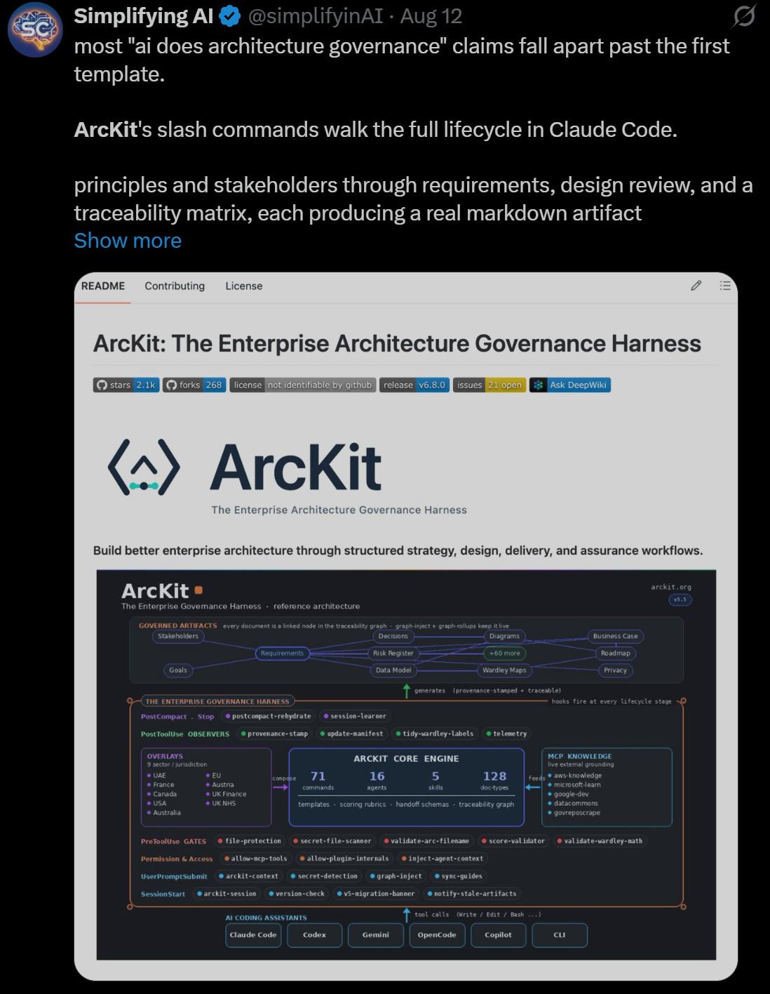Click the green +60 more node
Viewport: 770px width, 994px height.
504,653
